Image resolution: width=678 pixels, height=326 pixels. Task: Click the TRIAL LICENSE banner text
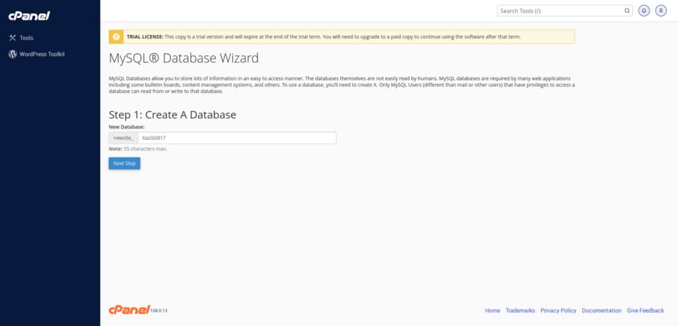click(323, 37)
